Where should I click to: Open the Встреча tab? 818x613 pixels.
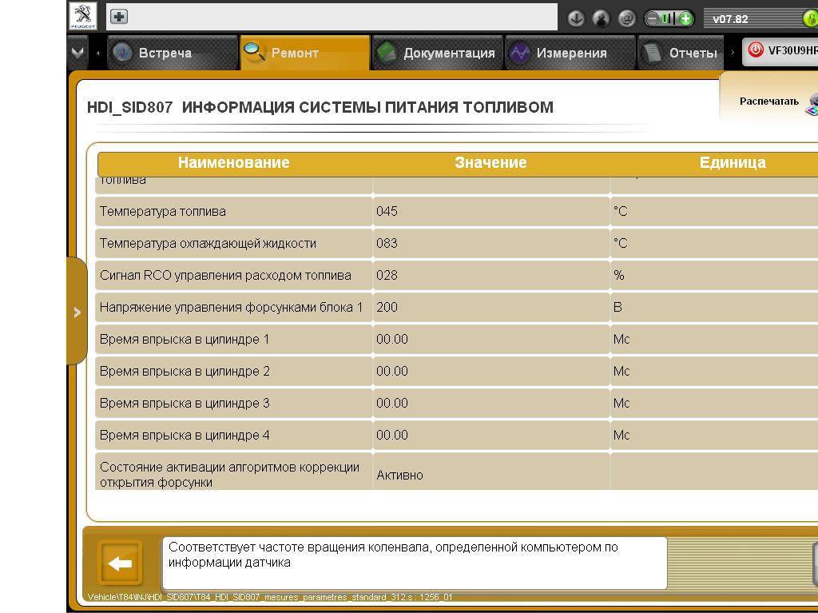coord(164,53)
